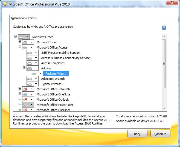The image size is (180, 147).
Task: Open install-state dropdown for Microsoft Office Access
Action: (x=28, y=47)
